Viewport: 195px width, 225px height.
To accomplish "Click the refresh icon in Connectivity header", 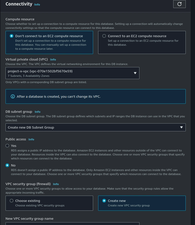I will click(x=179, y=4).
